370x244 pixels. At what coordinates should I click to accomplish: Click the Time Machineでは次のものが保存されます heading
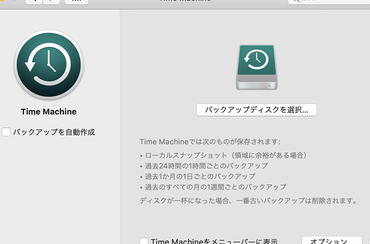(210, 142)
